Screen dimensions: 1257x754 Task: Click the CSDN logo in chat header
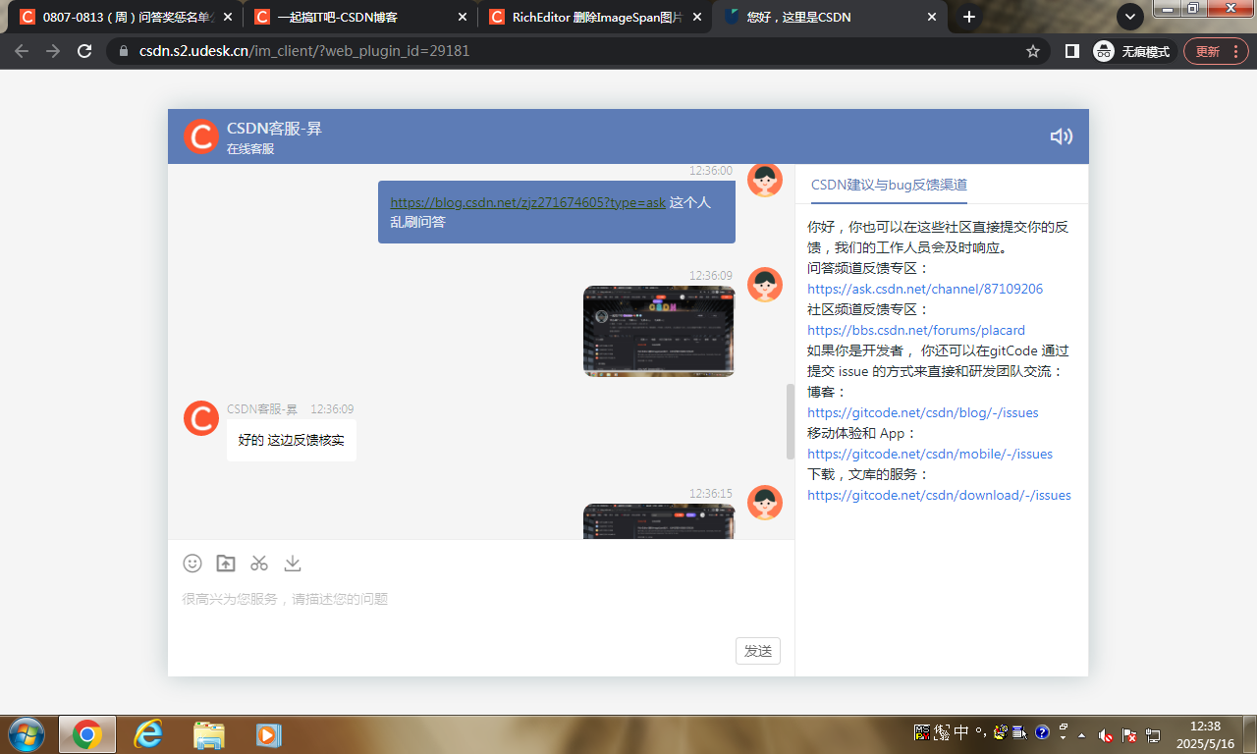pos(201,136)
